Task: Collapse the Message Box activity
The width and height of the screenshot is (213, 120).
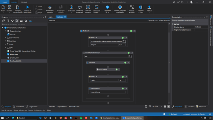Action: coord(126,88)
